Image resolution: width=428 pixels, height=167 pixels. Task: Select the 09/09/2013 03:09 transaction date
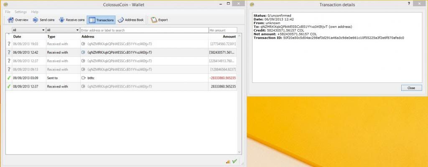click(25, 78)
